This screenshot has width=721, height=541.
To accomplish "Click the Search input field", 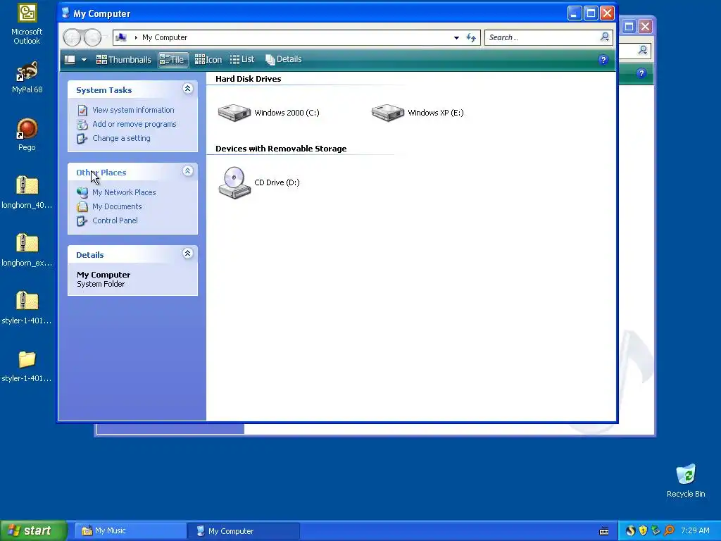I will click(x=543, y=38).
